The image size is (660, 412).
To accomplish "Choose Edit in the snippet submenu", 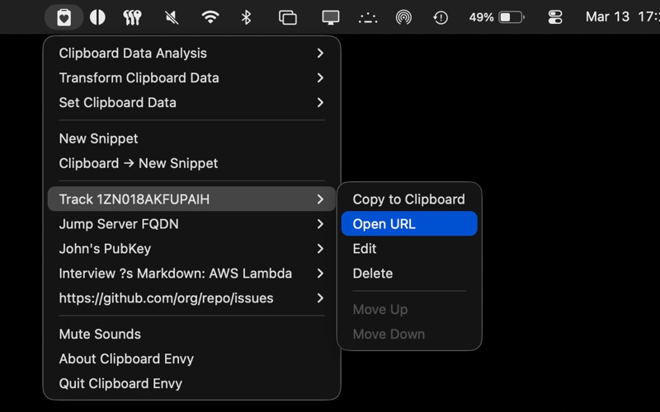I will pos(409,249).
